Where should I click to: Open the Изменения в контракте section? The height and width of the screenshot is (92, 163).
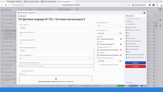[134, 30]
